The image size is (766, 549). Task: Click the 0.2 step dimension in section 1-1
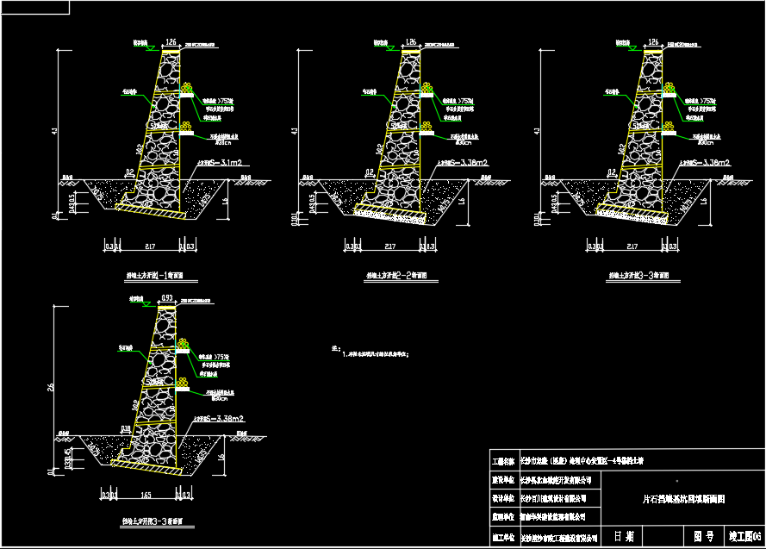click(x=130, y=172)
